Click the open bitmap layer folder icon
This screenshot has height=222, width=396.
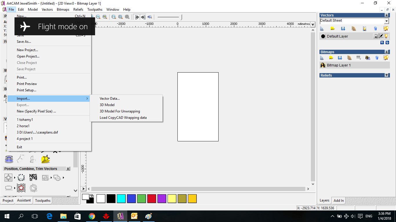point(331,58)
